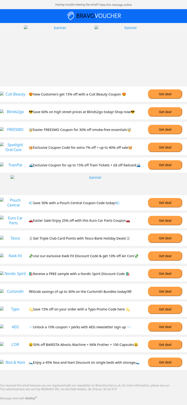Click Get deal for Blinds2go offer
Image resolution: width=187 pixels, height=405 pixels.
pos(165,112)
